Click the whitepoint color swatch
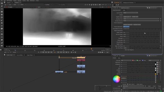The height and width of the screenshot is (92, 164). click(156, 64)
